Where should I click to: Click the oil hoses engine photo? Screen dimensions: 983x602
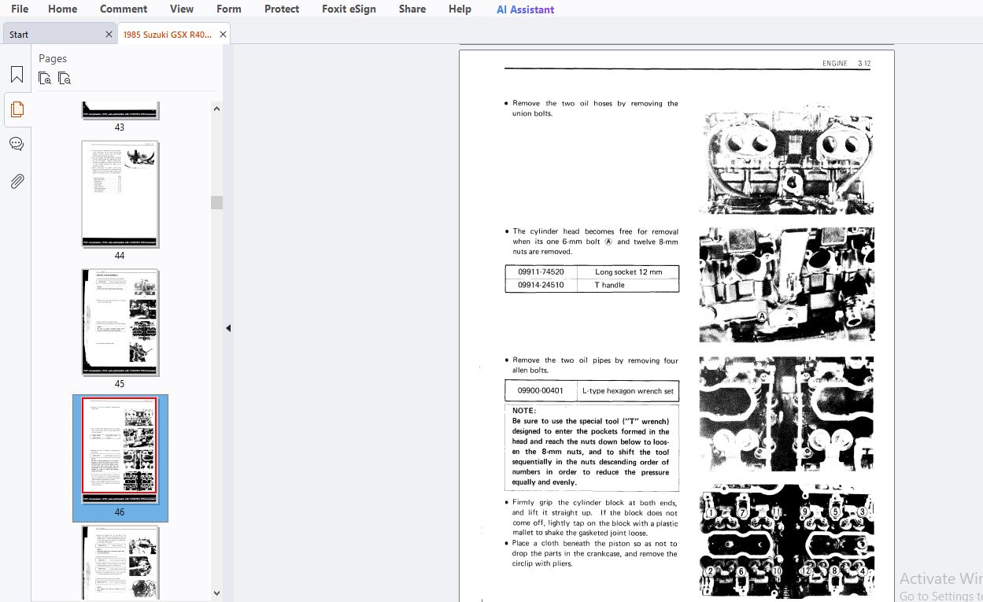[786, 161]
